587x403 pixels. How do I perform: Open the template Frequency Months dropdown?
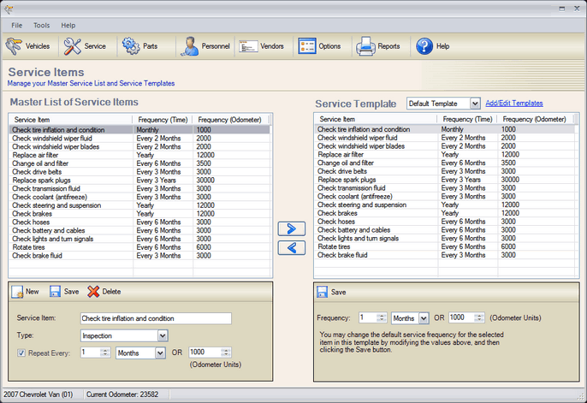coord(424,318)
